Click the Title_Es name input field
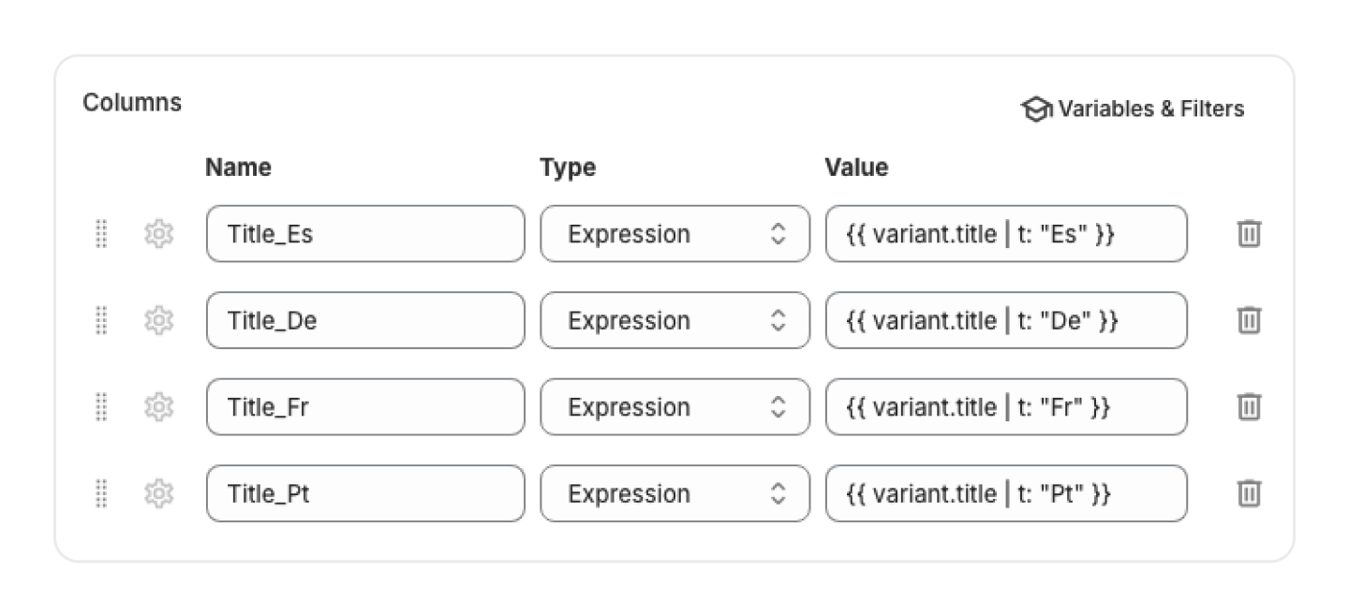 click(365, 234)
